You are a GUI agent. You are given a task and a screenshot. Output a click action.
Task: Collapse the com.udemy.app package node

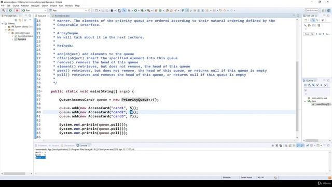[9, 33]
